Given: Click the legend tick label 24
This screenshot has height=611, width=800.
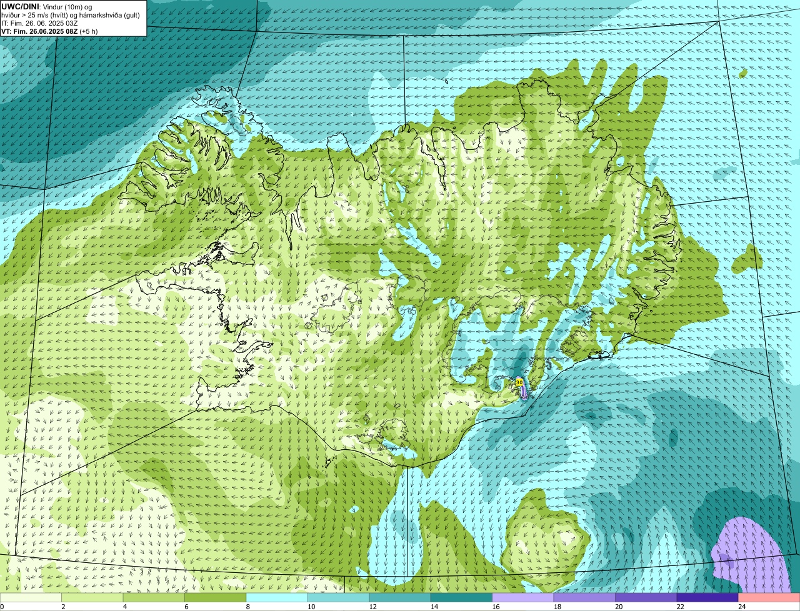Looking at the screenshot, I should 742,607.
